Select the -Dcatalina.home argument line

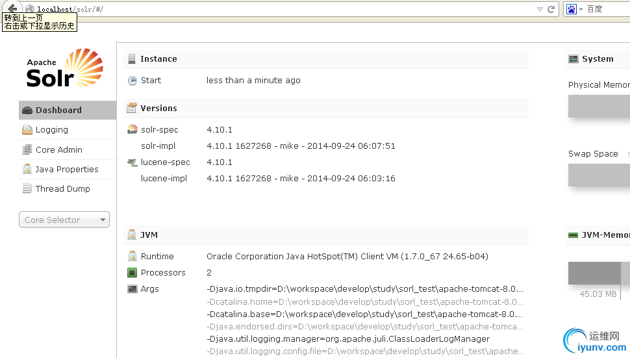tap(365, 301)
